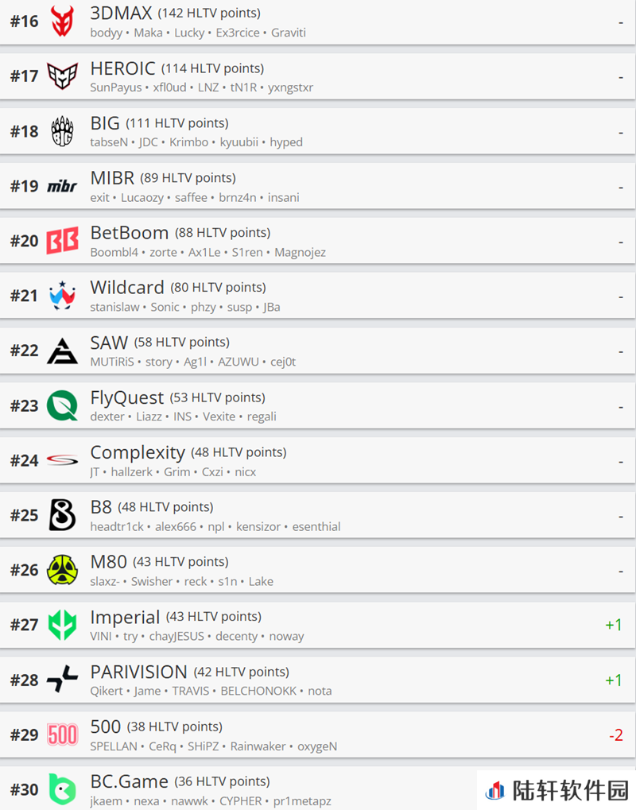Click the Complexity red swoosh logo
Screen dimensions: 636x810
62,459
